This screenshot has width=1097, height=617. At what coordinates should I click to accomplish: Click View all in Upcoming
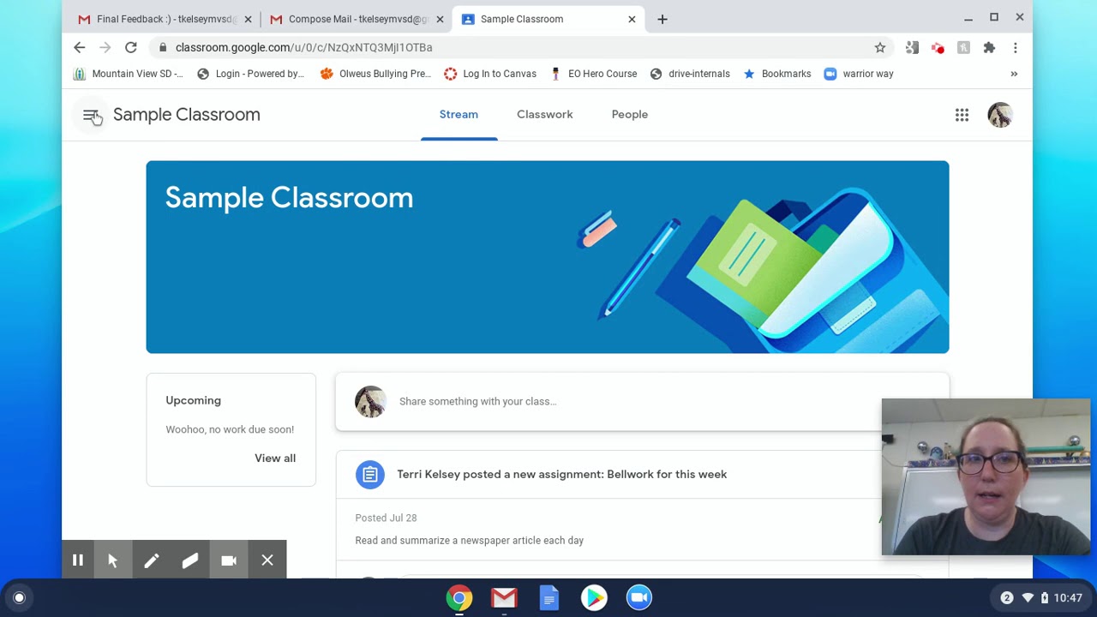(x=275, y=458)
